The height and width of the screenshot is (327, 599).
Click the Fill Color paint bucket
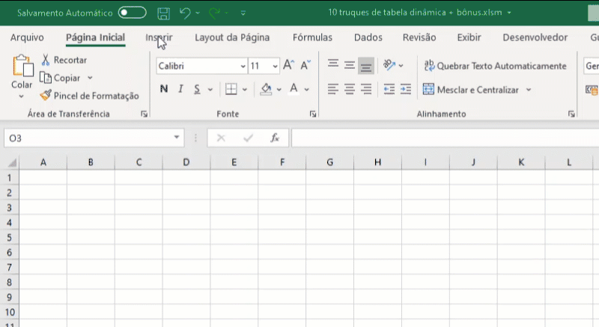coord(266,89)
